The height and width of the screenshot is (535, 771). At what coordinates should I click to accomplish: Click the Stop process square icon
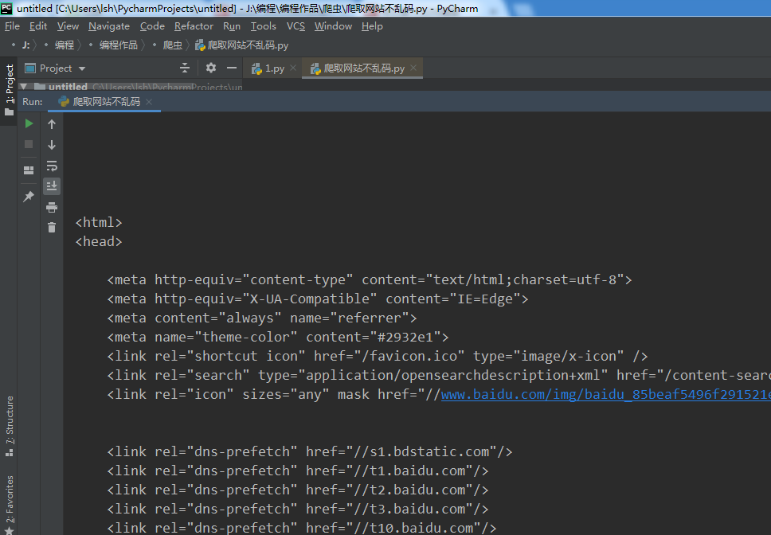(29, 144)
